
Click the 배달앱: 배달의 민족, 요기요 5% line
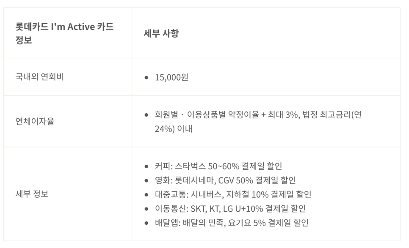[x=232, y=223]
